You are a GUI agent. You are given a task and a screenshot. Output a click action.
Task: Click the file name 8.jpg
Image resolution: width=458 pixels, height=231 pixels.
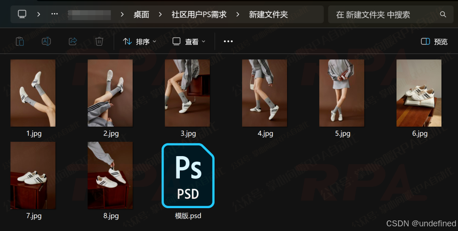(111, 216)
